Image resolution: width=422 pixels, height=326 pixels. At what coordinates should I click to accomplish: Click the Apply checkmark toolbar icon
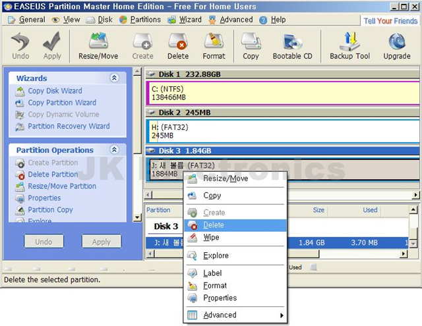point(52,45)
